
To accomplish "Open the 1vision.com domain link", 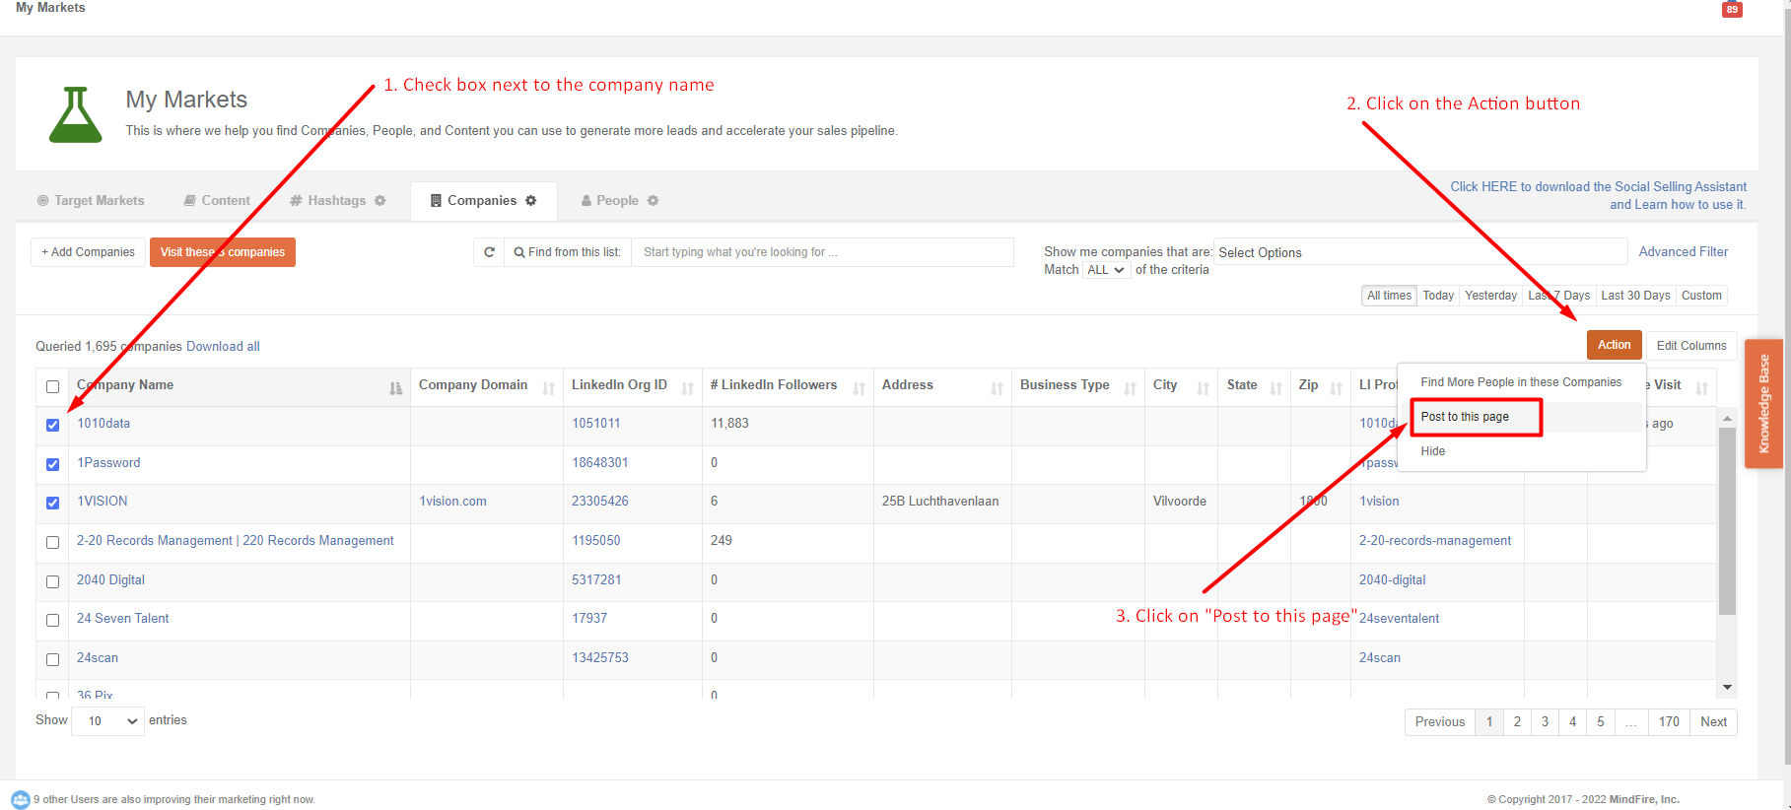I will (x=452, y=502).
